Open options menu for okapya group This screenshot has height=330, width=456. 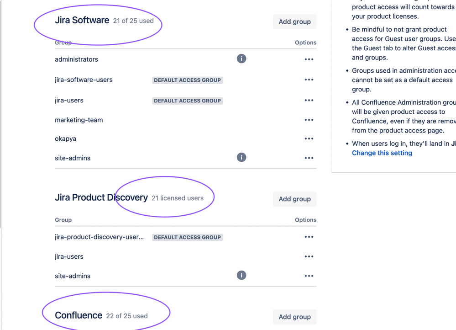pyautogui.click(x=309, y=138)
